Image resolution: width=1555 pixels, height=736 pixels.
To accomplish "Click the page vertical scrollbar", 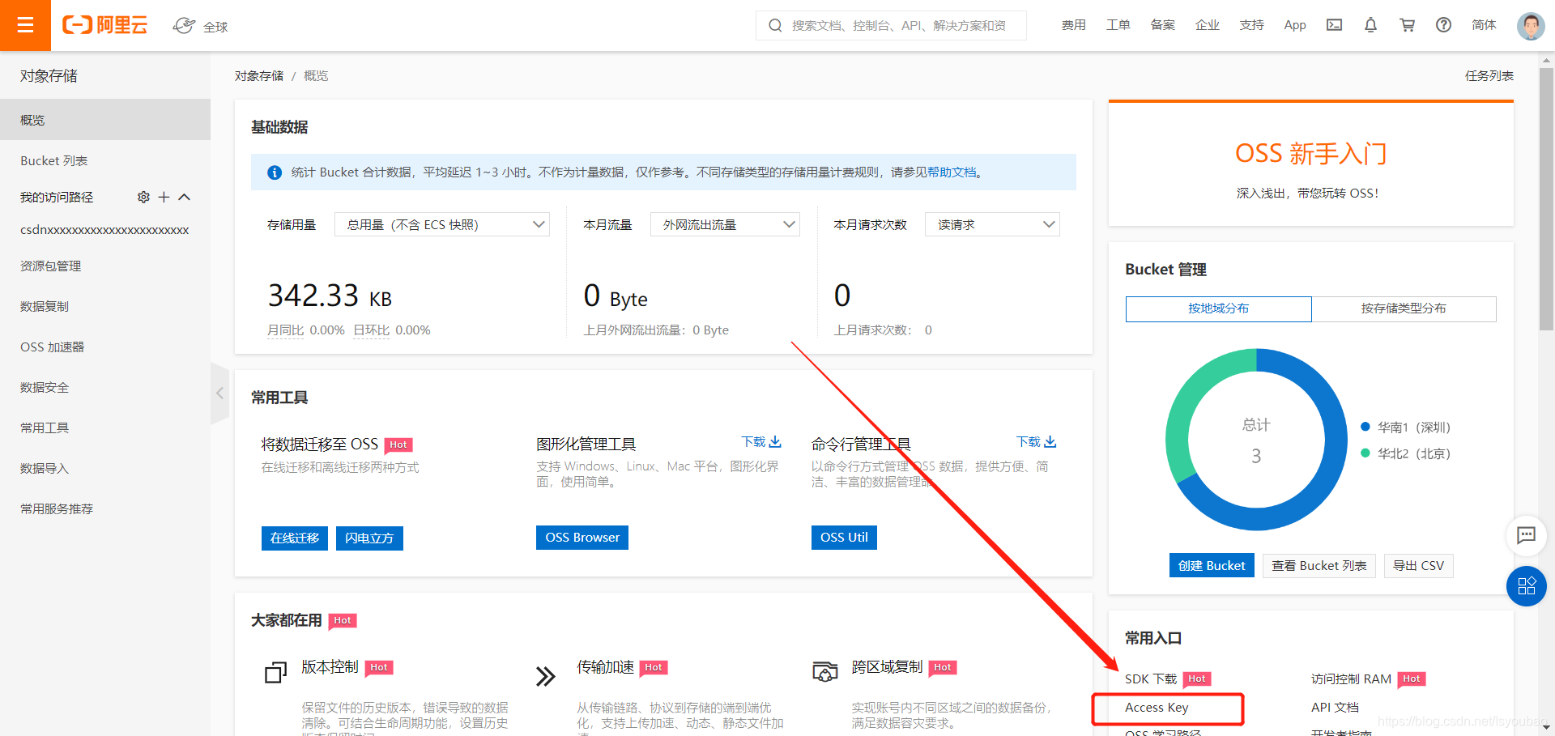I will [x=1547, y=199].
